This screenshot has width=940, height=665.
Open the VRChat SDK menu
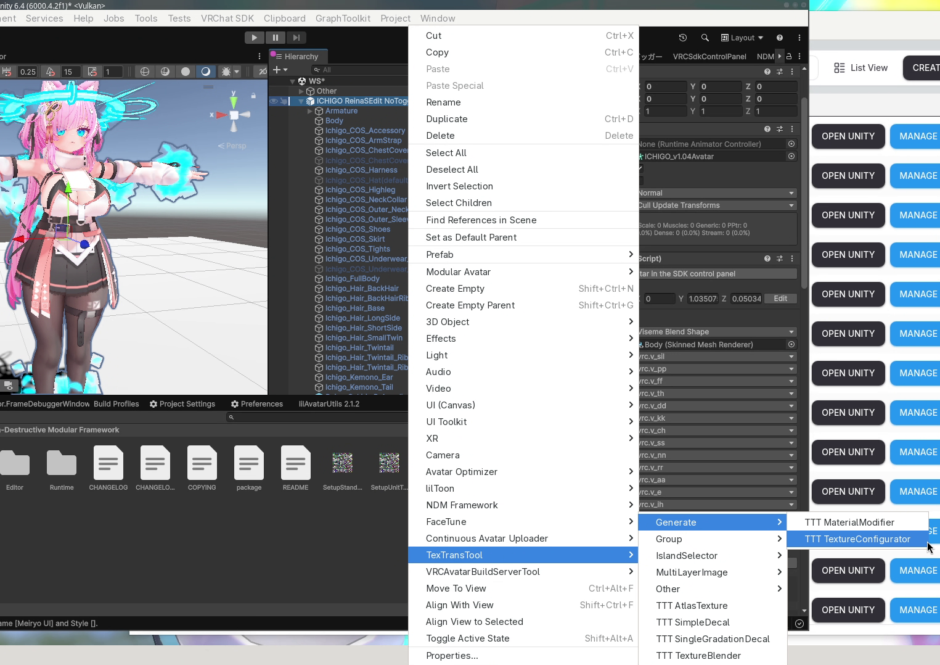coord(227,19)
